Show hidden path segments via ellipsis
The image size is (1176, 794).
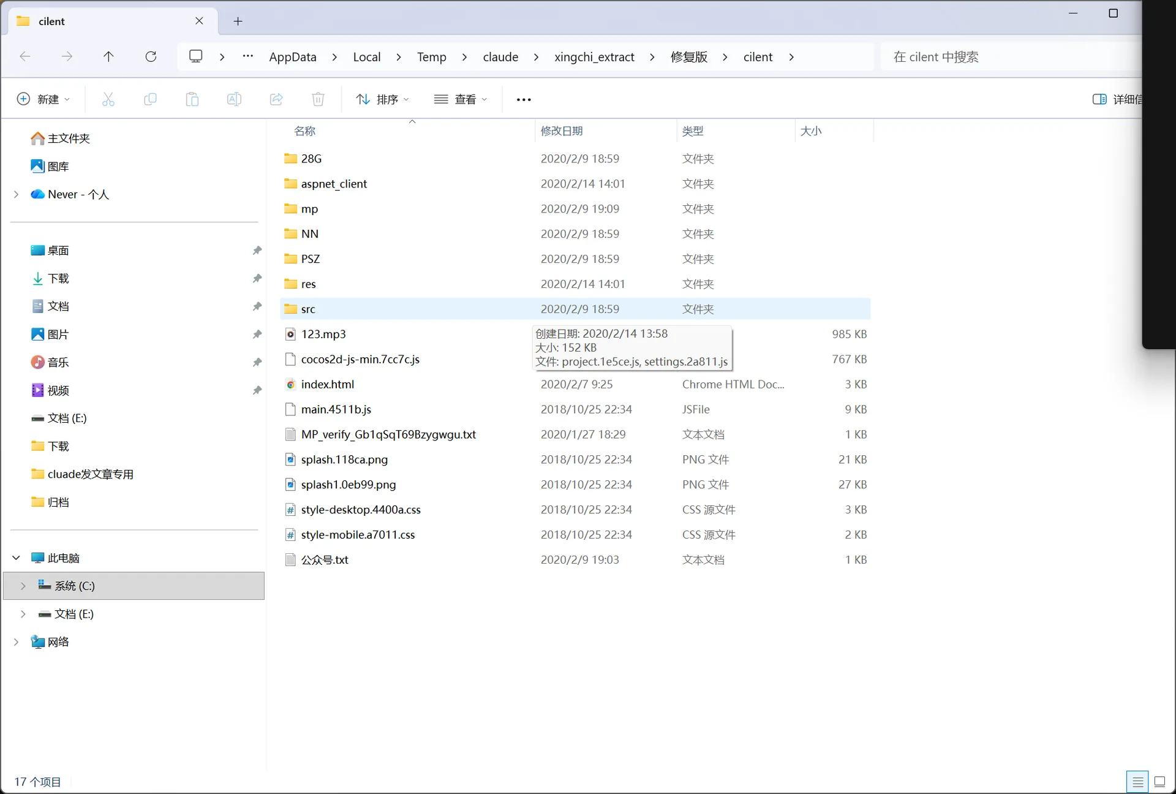(247, 56)
